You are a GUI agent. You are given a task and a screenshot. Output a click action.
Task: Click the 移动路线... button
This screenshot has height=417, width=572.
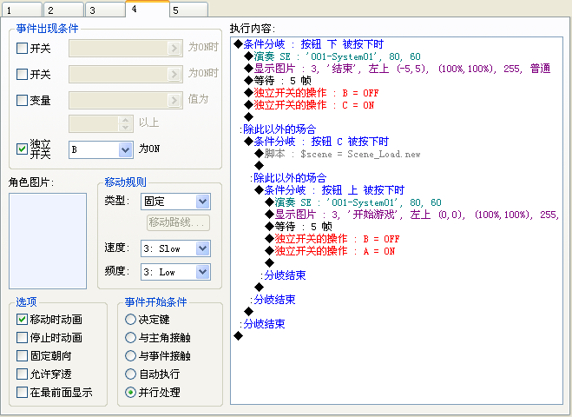(x=179, y=222)
